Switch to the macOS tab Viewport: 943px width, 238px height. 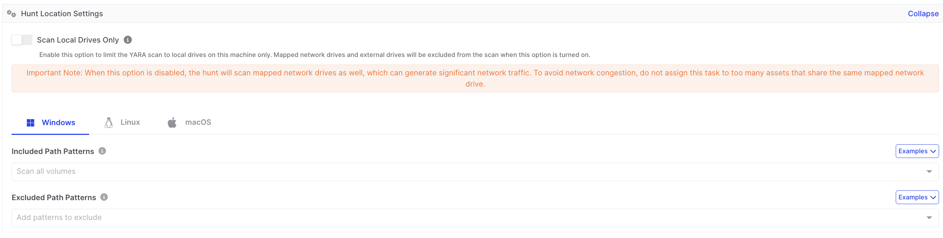pyautogui.click(x=198, y=122)
